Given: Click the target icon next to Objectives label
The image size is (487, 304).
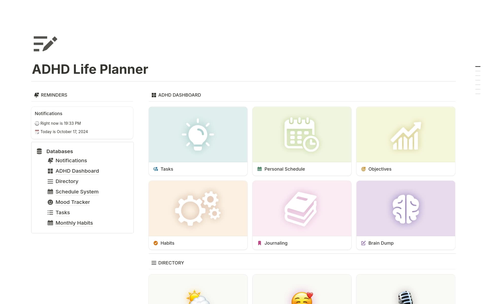Looking at the screenshot, I should point(363,169).
